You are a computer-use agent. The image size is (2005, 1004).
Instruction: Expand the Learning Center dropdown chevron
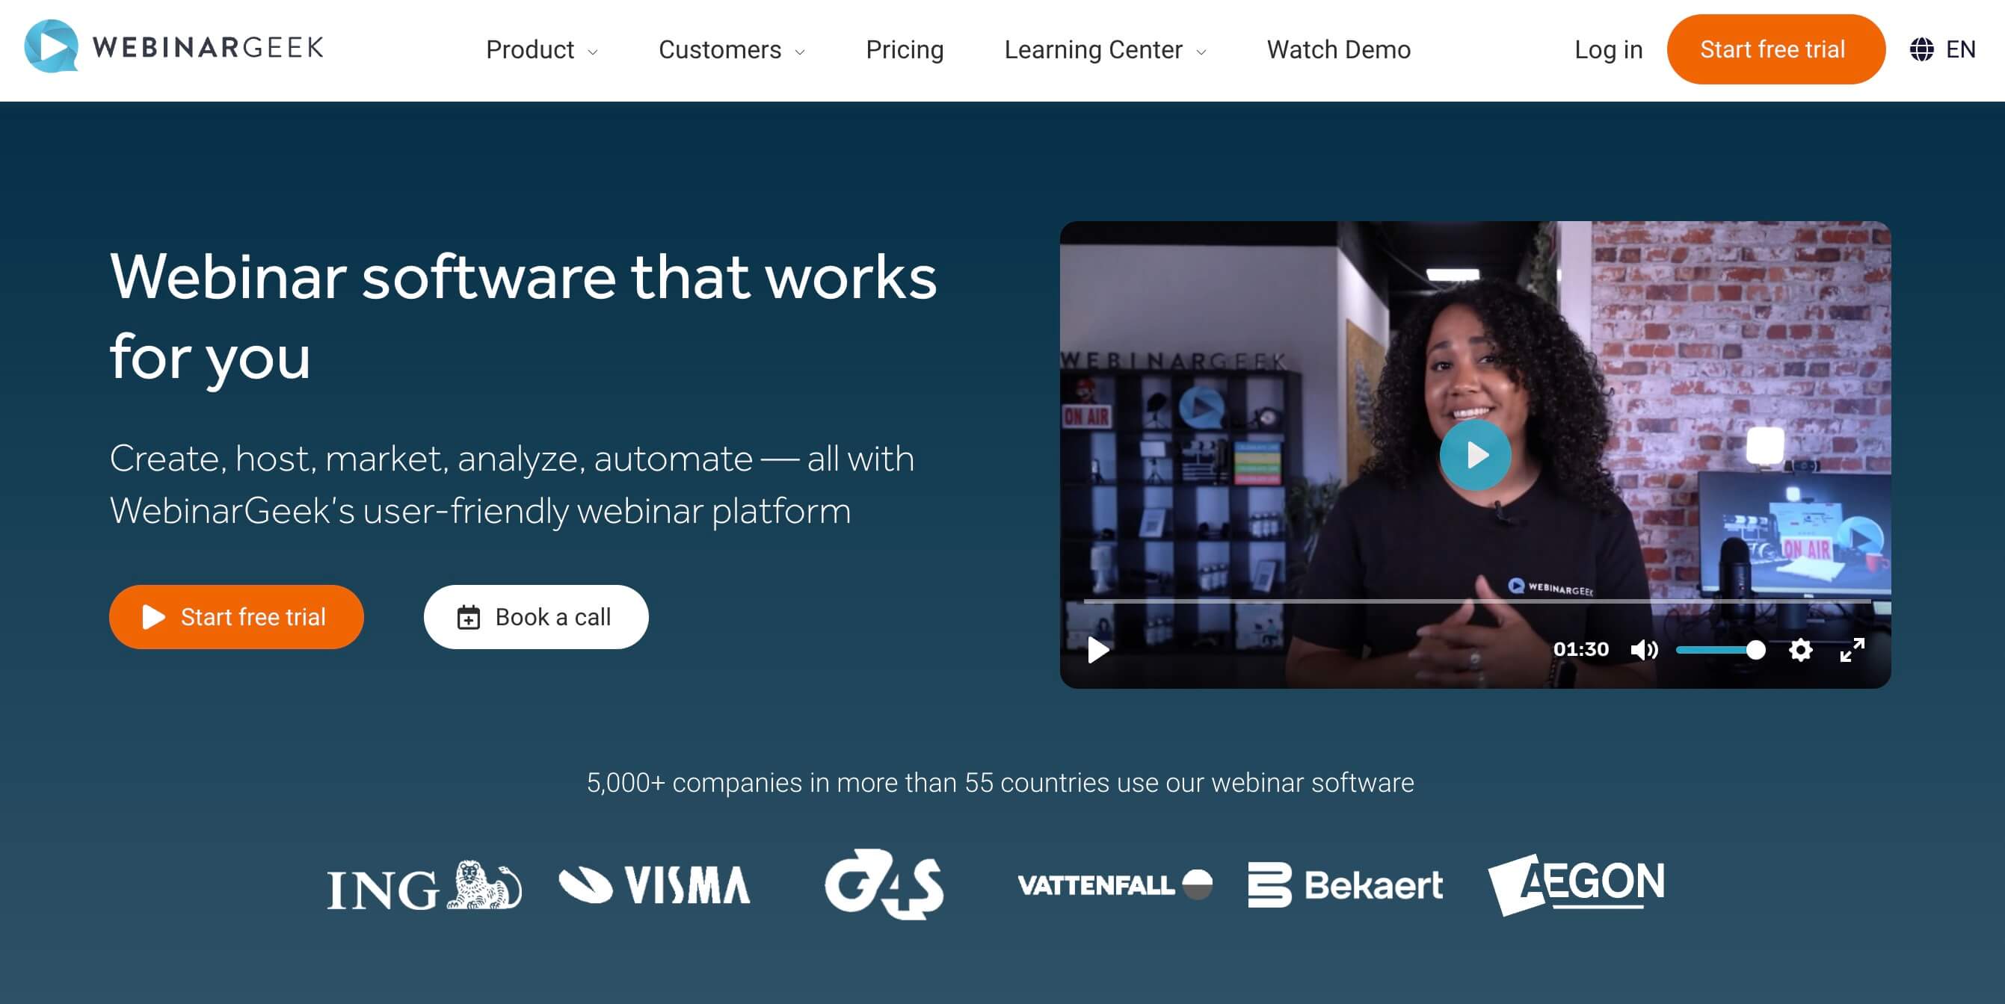(x=1201, y=52)
